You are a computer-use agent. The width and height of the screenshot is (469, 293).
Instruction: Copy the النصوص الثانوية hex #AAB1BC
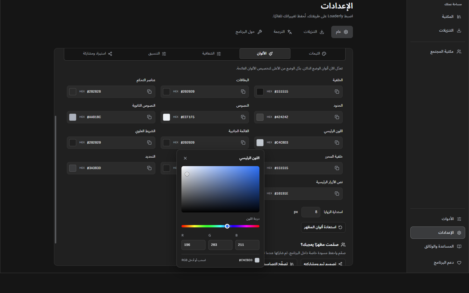coord(149,117)
